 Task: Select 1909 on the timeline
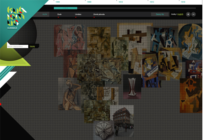89,2
